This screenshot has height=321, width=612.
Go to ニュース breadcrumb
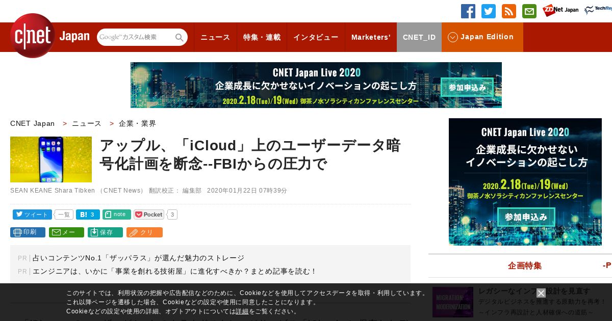(87, 123)
